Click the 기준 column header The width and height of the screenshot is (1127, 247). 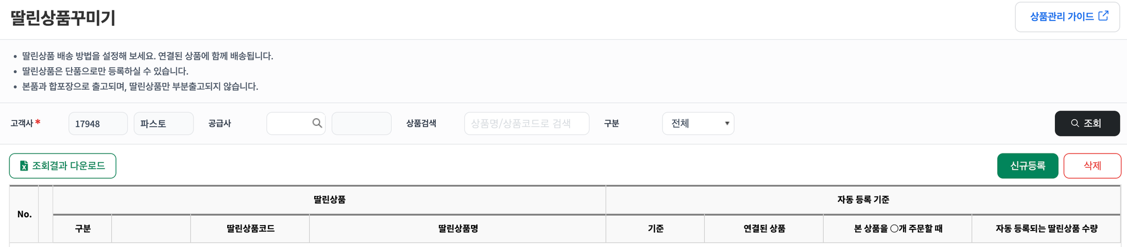[x=655, y=229]
